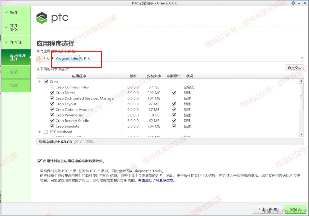
Task: Open 单击此处了解更多信息 link
Action: coord(155,180)
